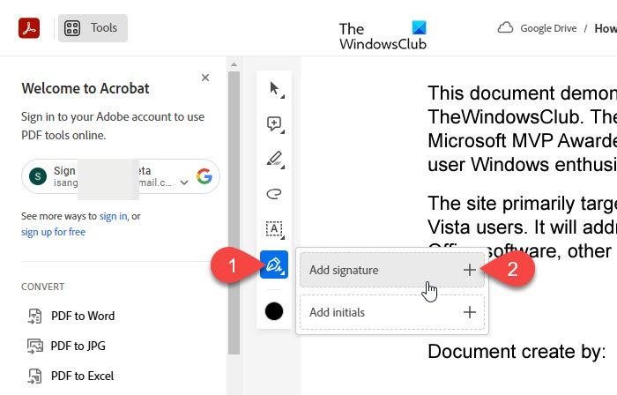Click the left panel vertical scrollbar thumb
This screenshot has height=395, width=617.
point(234,212)
